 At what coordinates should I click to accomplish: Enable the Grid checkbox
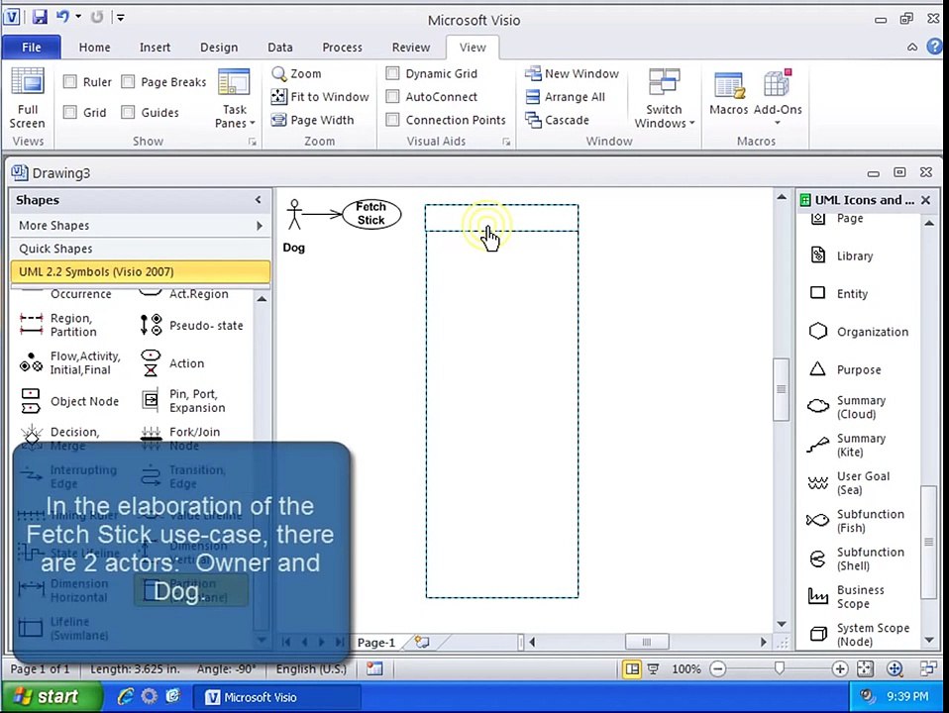click(x=70, y=112)
